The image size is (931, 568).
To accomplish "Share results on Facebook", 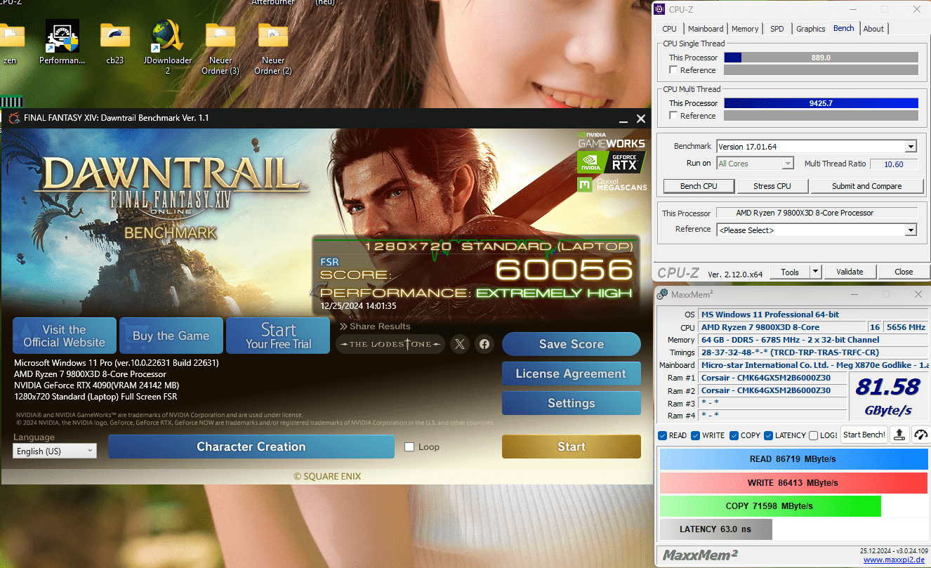I will pyautogui.click(x=484, y=343).
